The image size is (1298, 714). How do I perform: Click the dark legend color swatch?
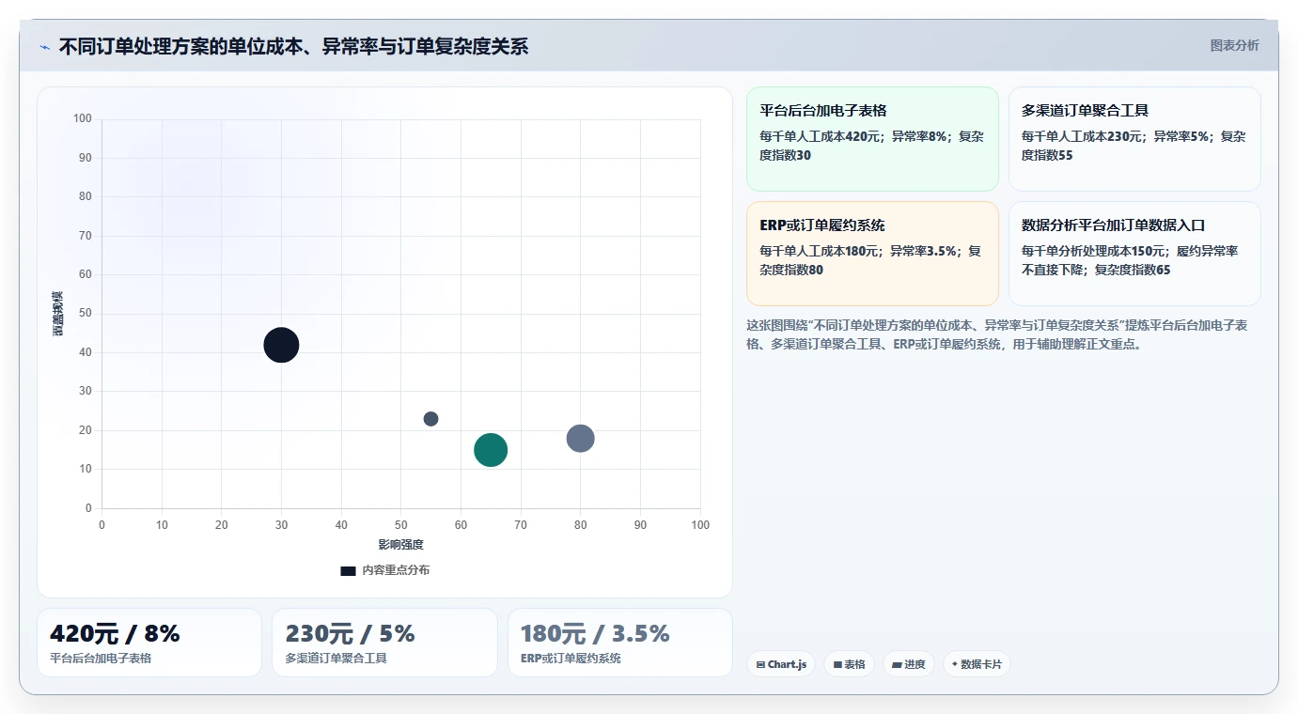[348, 570]
